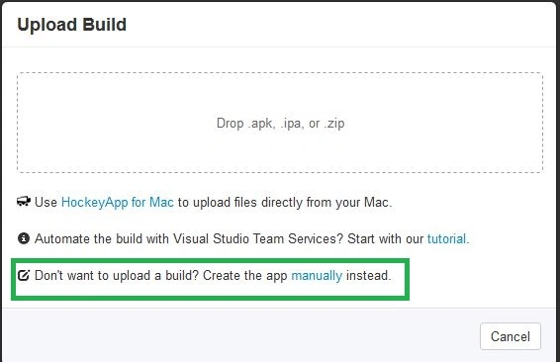
Task: Open the HockeyApp for Mac link
Action: tap(118, 202)
